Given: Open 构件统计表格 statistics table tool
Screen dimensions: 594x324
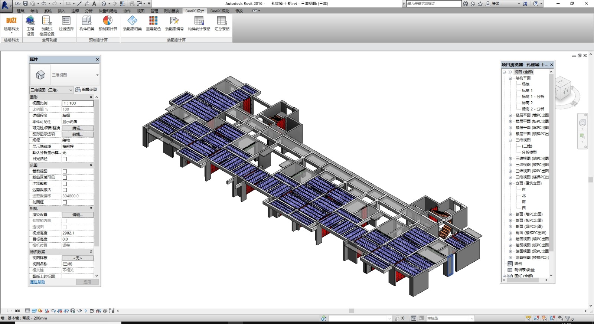Looking at the screenshot, I should [199, 23].
